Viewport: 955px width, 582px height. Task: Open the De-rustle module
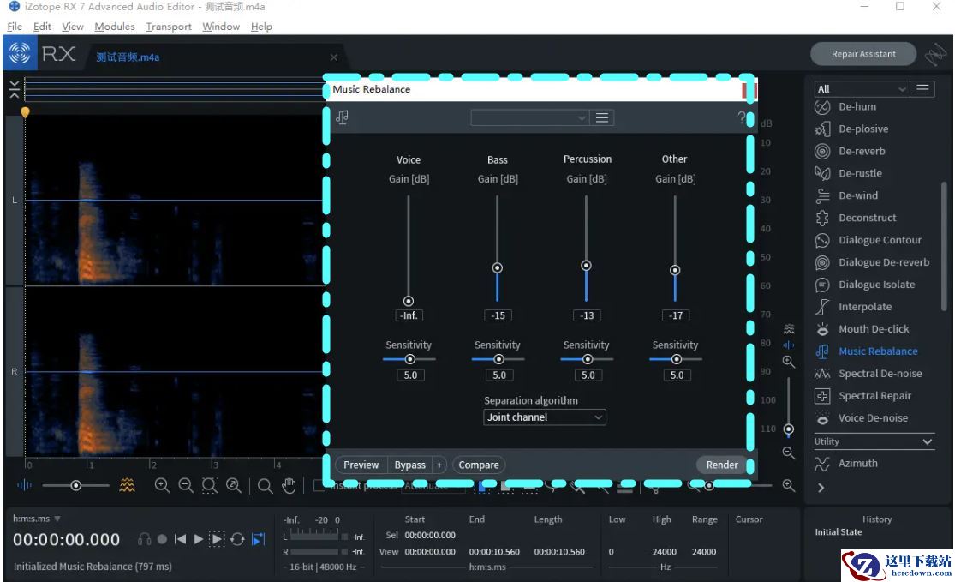[x=859, y=173]
